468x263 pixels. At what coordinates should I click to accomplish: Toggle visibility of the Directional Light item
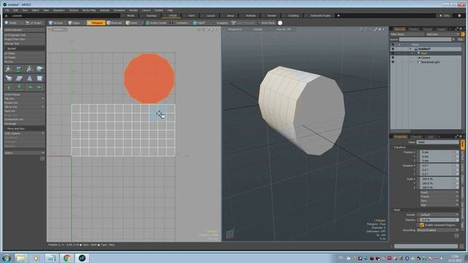tap(393, 62)
